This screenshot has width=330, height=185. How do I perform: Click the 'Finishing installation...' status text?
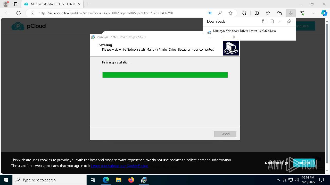[x=117, y=62]
